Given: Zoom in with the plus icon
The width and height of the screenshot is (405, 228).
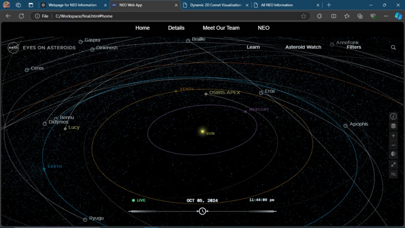Looking at the screenshot, I should [393, 135].
